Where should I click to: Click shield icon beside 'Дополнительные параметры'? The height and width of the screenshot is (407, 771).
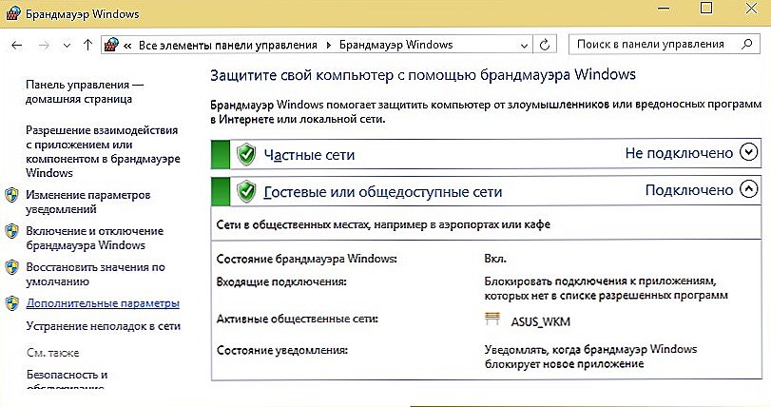coord(11,303)
